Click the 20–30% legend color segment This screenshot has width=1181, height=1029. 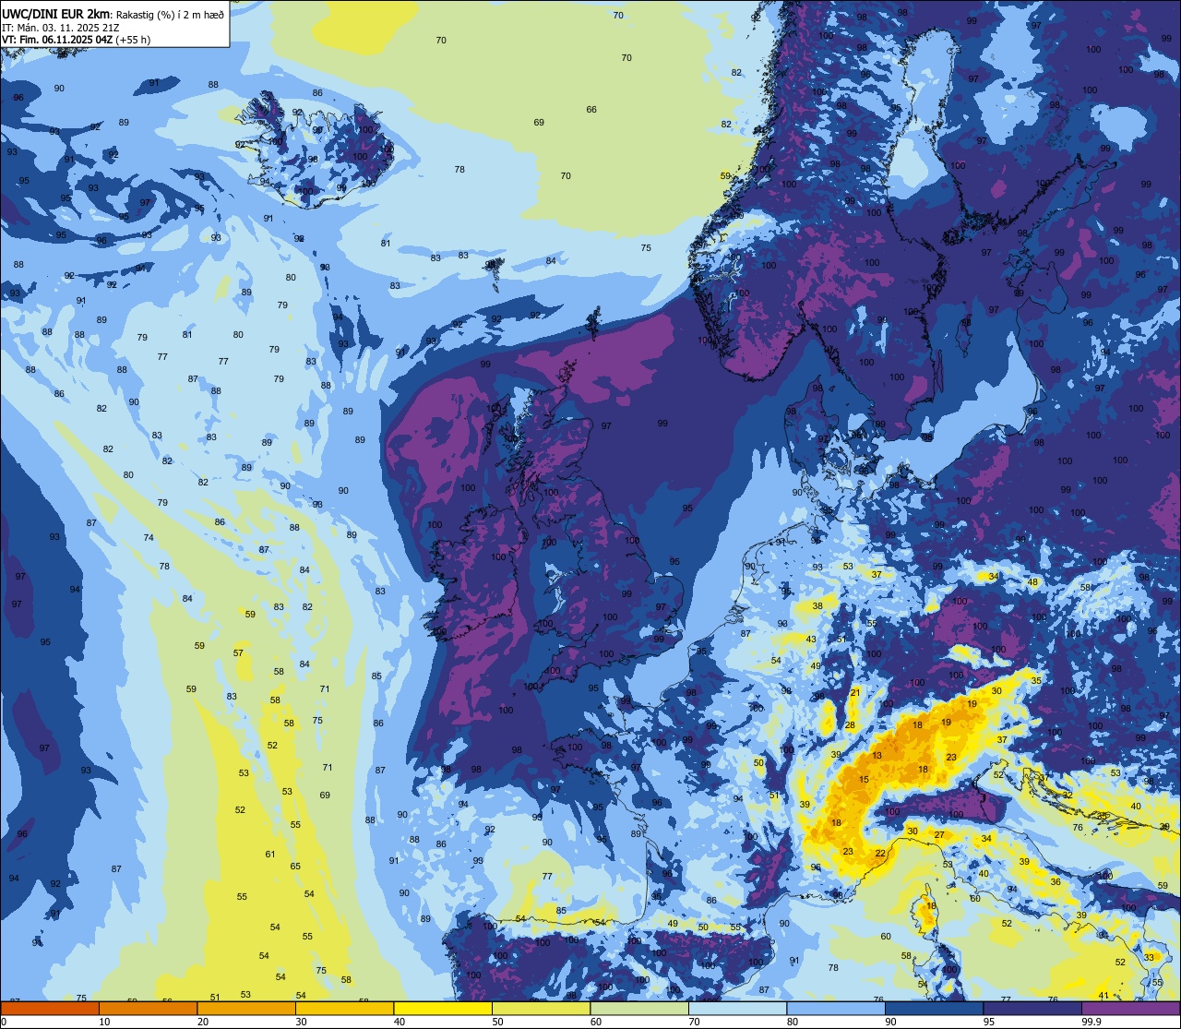coord(246,1008)
